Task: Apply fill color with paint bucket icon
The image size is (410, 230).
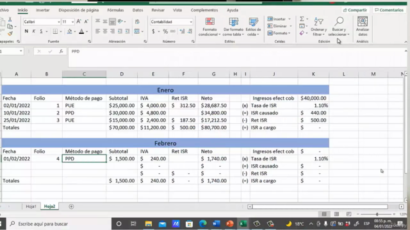Action: pyautogui.click(x=69, y=31)
